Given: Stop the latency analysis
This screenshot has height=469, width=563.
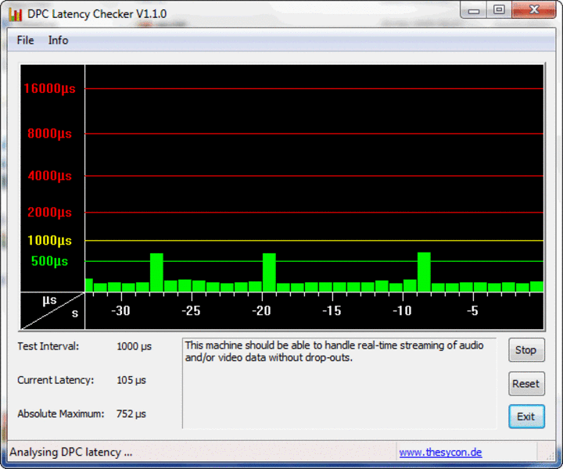Looking at the screenshot, I should [x=526, y=350].
